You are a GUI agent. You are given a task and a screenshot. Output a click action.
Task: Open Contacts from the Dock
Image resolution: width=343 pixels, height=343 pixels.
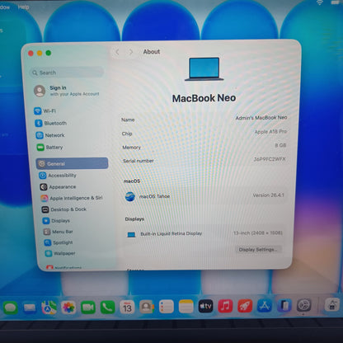(147, 307)
